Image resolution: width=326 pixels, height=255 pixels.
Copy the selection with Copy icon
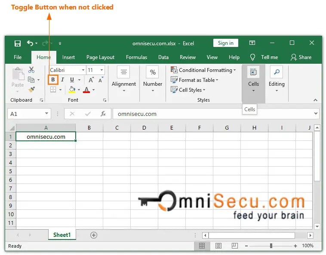[x=31, y=80]
